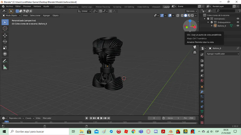Open the Material properties tab

pyautogui.click(x=202, y=117)
